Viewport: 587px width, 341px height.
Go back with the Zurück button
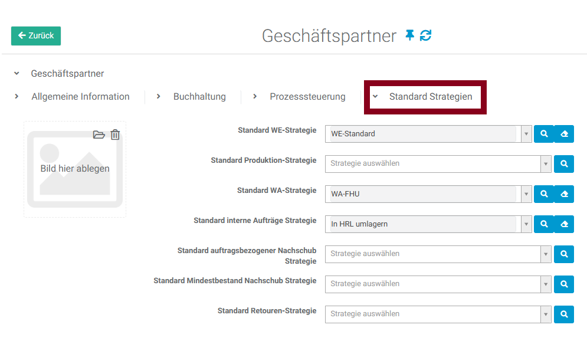36,35
